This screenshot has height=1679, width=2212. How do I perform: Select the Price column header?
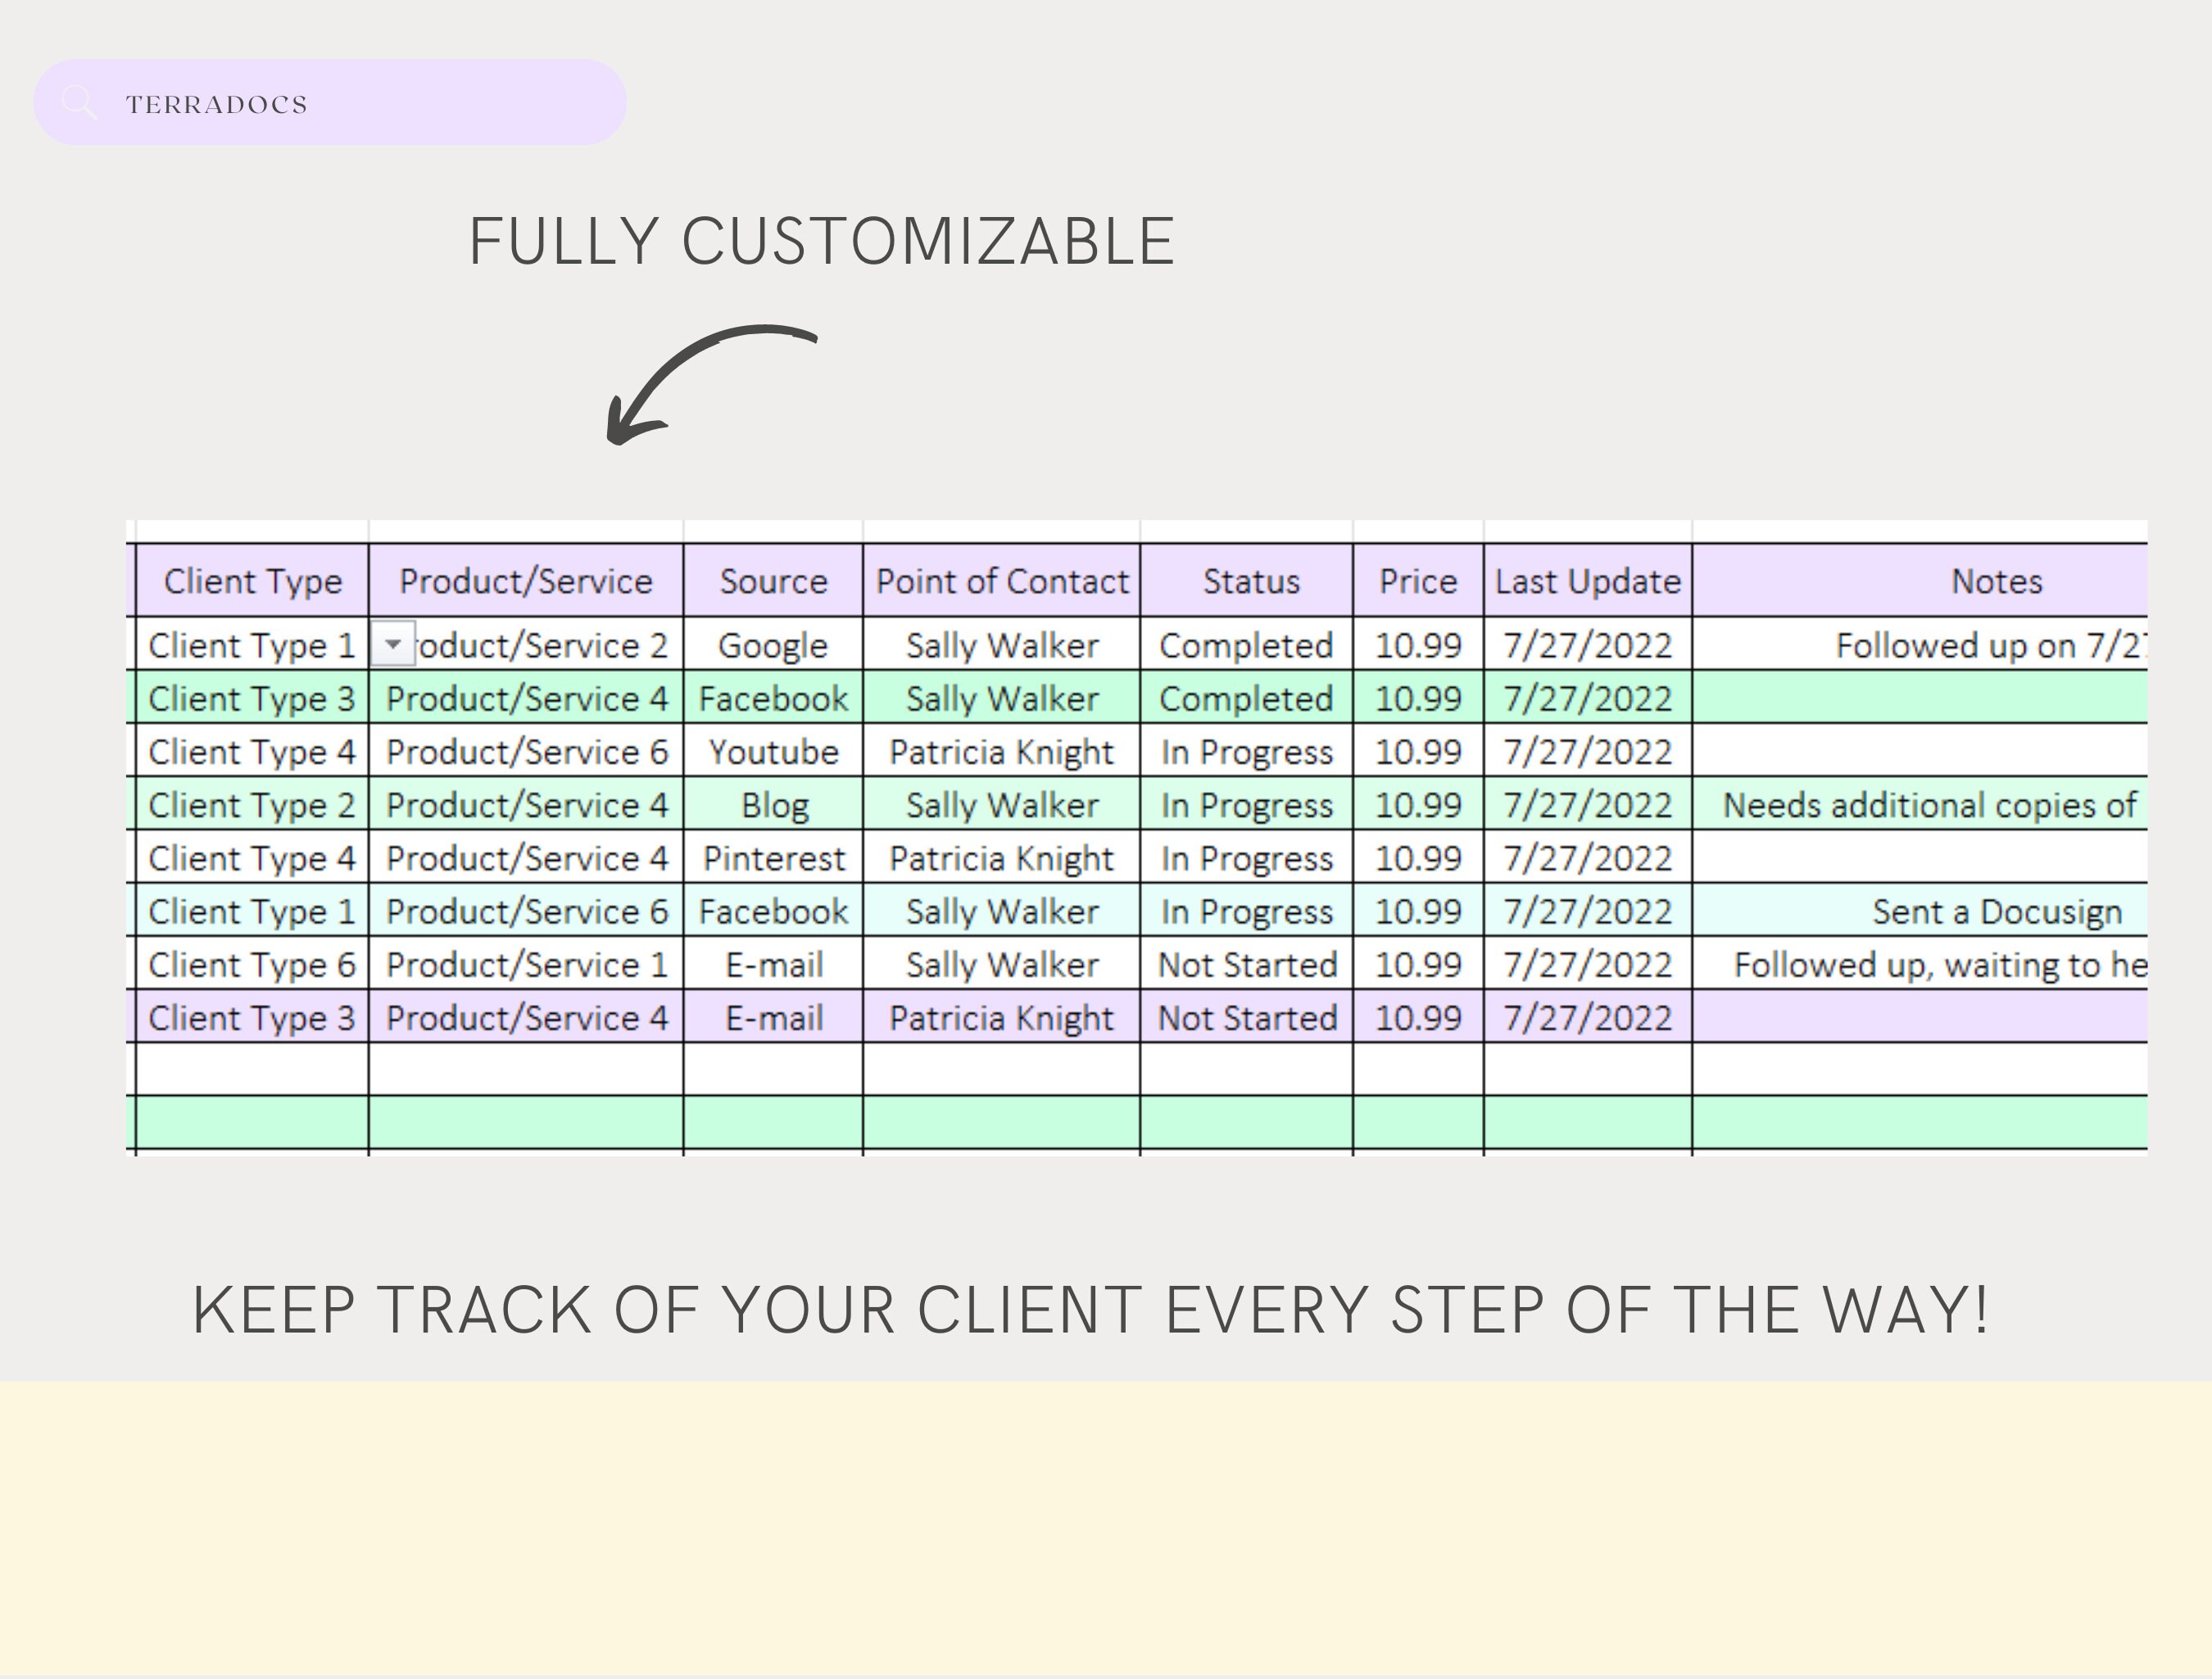pos(1418,581)
